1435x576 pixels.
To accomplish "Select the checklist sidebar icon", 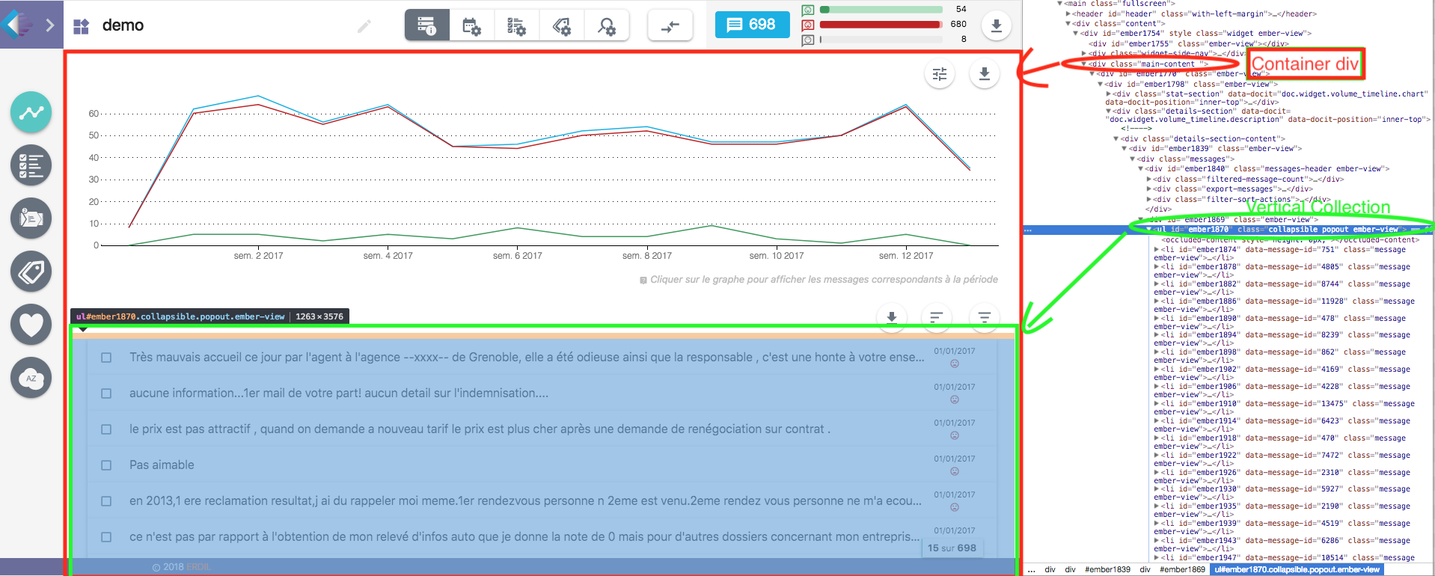I will (31, 165).
